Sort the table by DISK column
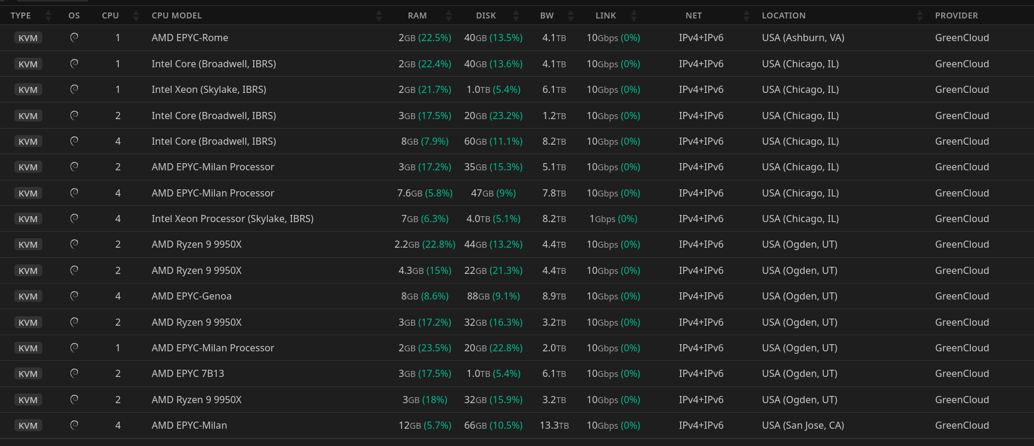 [x=516, y=15]
